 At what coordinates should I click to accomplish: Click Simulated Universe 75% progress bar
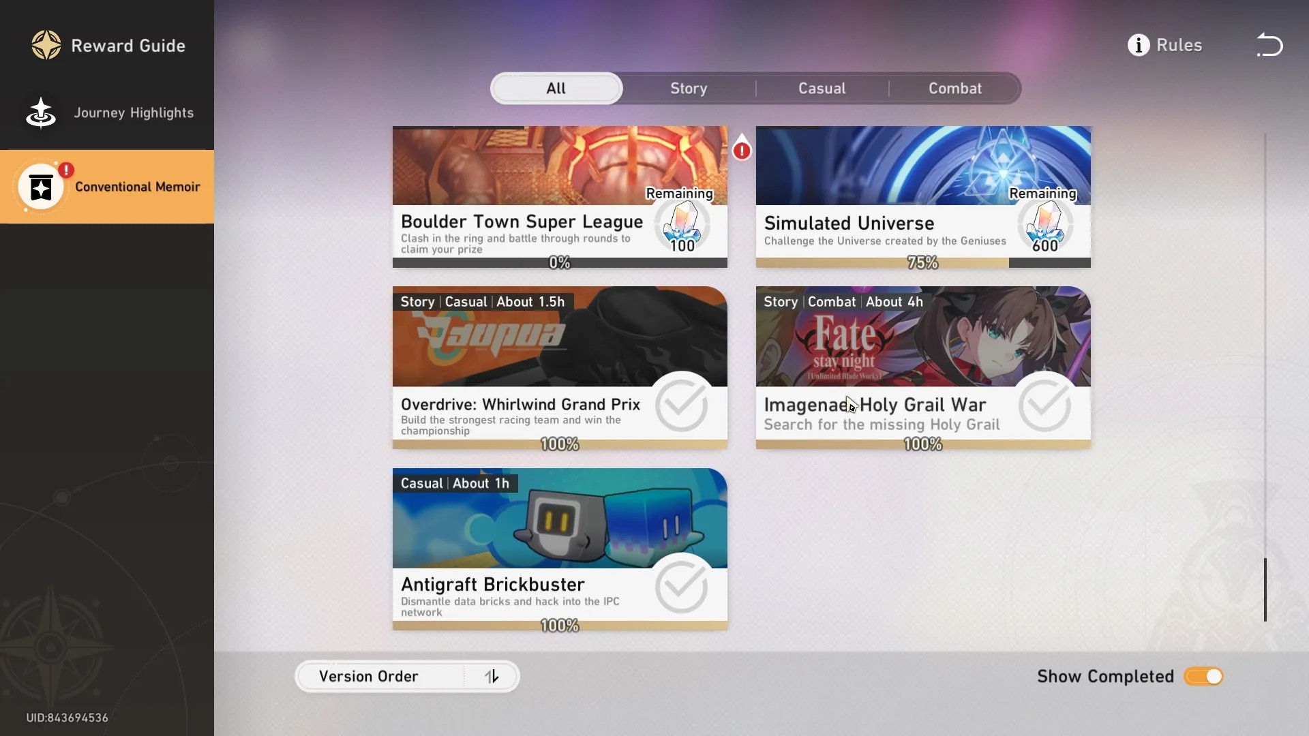[923, 262]
